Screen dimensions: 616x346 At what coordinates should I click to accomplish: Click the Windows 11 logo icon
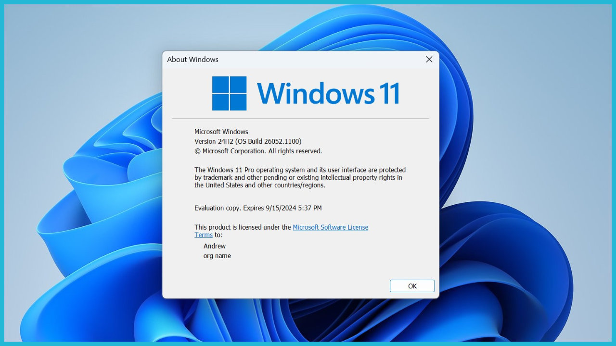[230, 93]
